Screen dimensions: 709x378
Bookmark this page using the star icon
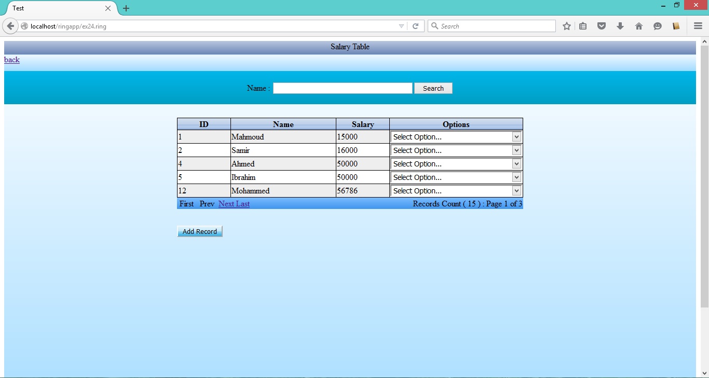point(566,26)
